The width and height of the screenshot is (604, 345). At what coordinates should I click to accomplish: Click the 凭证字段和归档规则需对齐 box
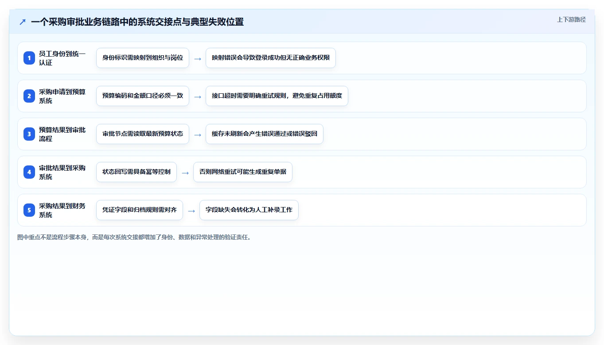(140, 210)
